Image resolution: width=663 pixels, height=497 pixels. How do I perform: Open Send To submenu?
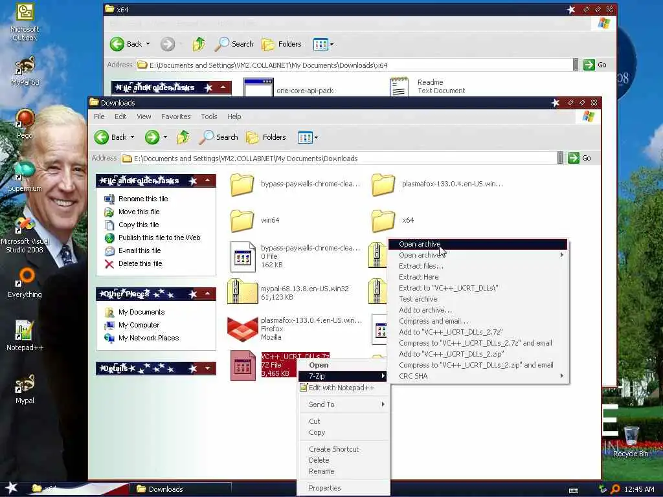(x=343, y=404)
